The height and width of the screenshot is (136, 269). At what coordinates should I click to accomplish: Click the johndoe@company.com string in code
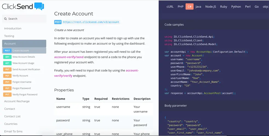[x=203, y=71]
